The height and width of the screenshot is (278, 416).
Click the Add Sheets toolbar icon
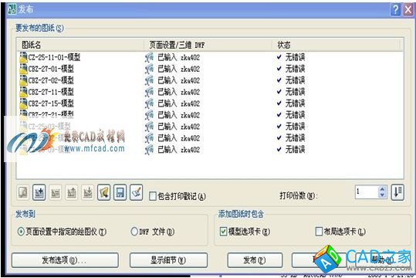tap(39, 192)
